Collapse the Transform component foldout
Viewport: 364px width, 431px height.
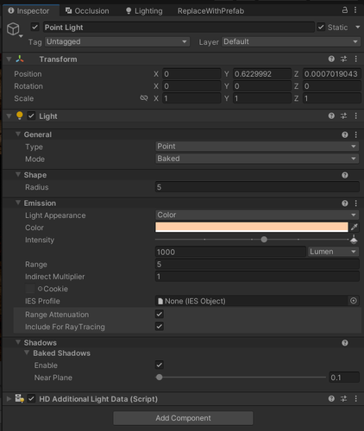[9, 59]
